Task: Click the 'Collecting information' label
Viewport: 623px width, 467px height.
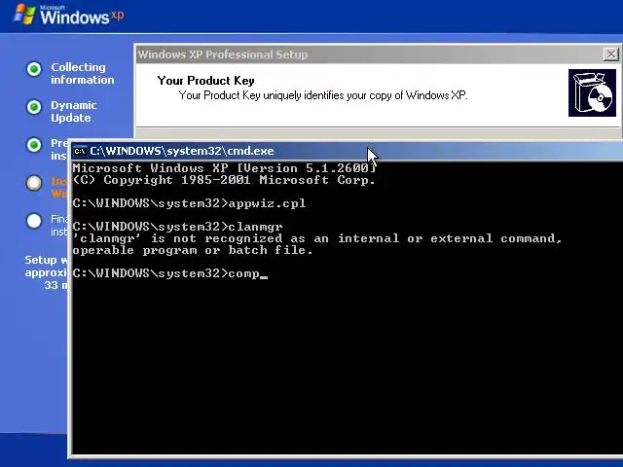Action: 82,74
